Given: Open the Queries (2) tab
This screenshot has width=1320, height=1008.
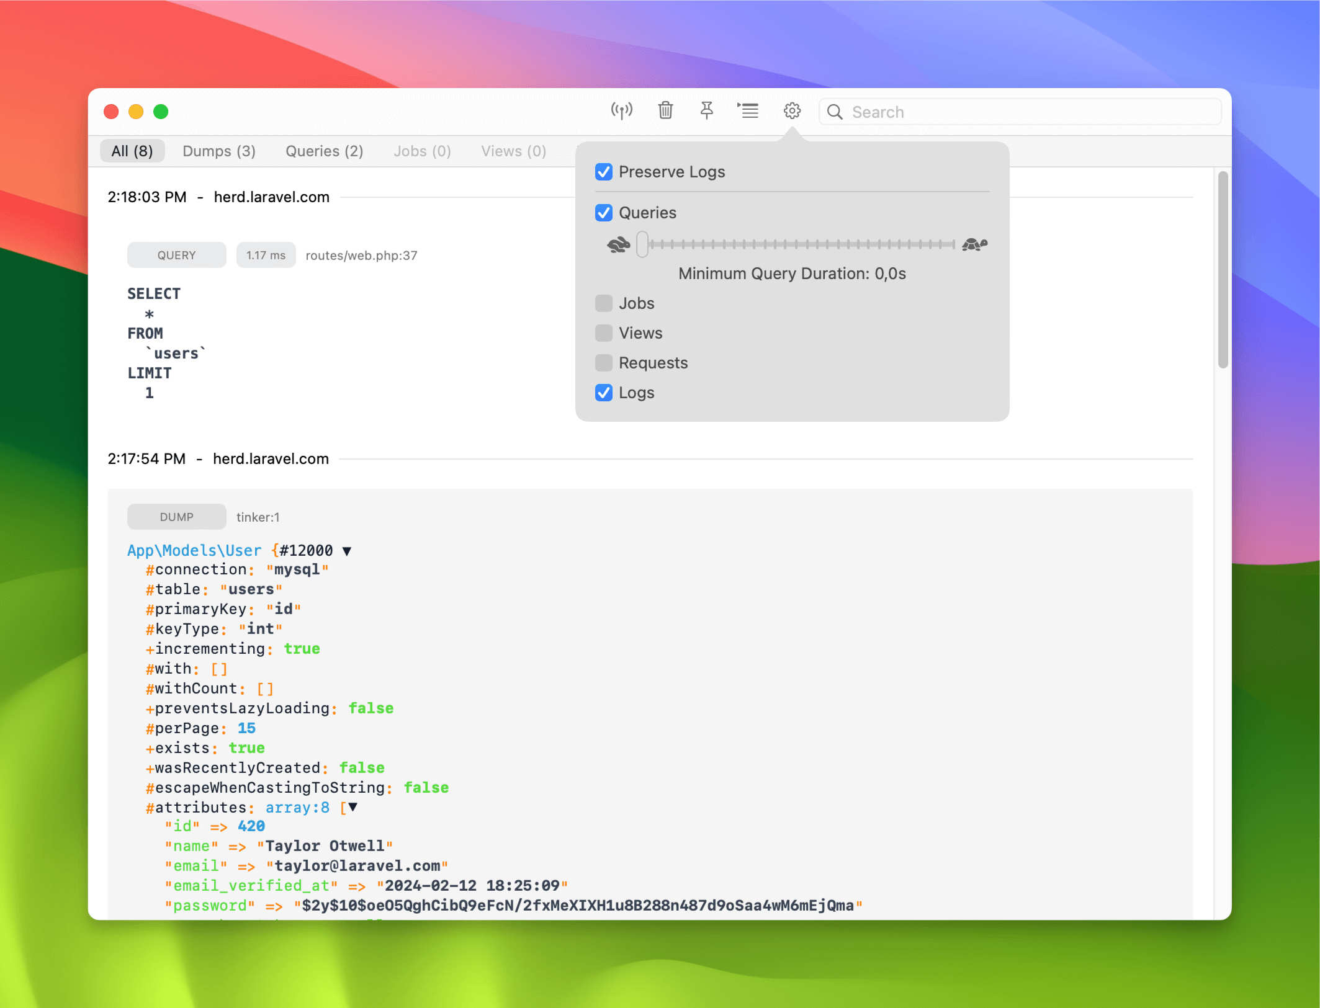Looking at the screenshot, I should coord(325,151).
